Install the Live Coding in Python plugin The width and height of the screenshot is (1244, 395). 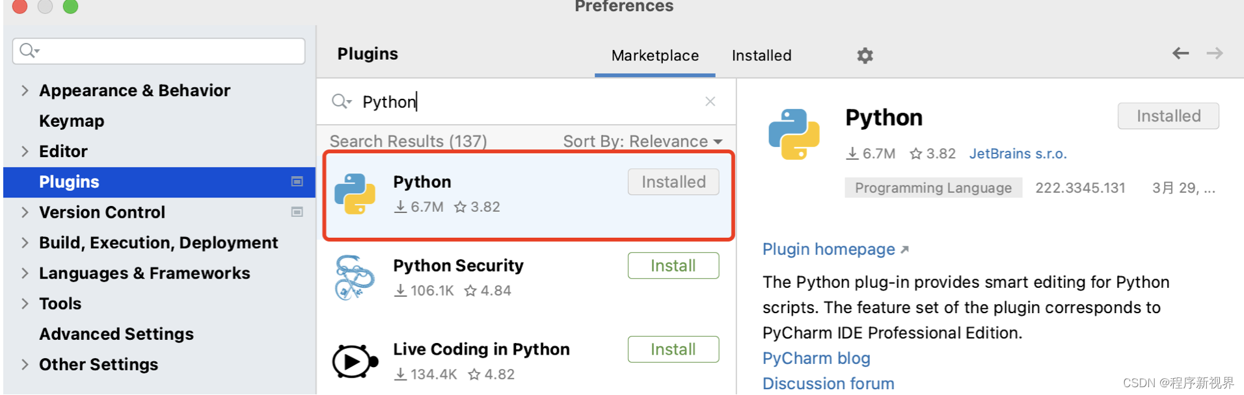coord(673,350)
